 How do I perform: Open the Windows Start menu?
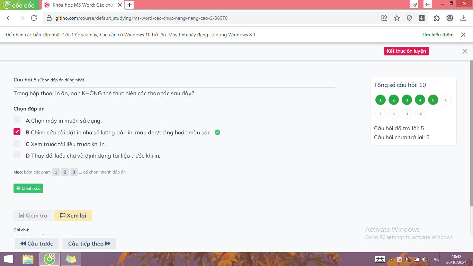click(9, 259)
